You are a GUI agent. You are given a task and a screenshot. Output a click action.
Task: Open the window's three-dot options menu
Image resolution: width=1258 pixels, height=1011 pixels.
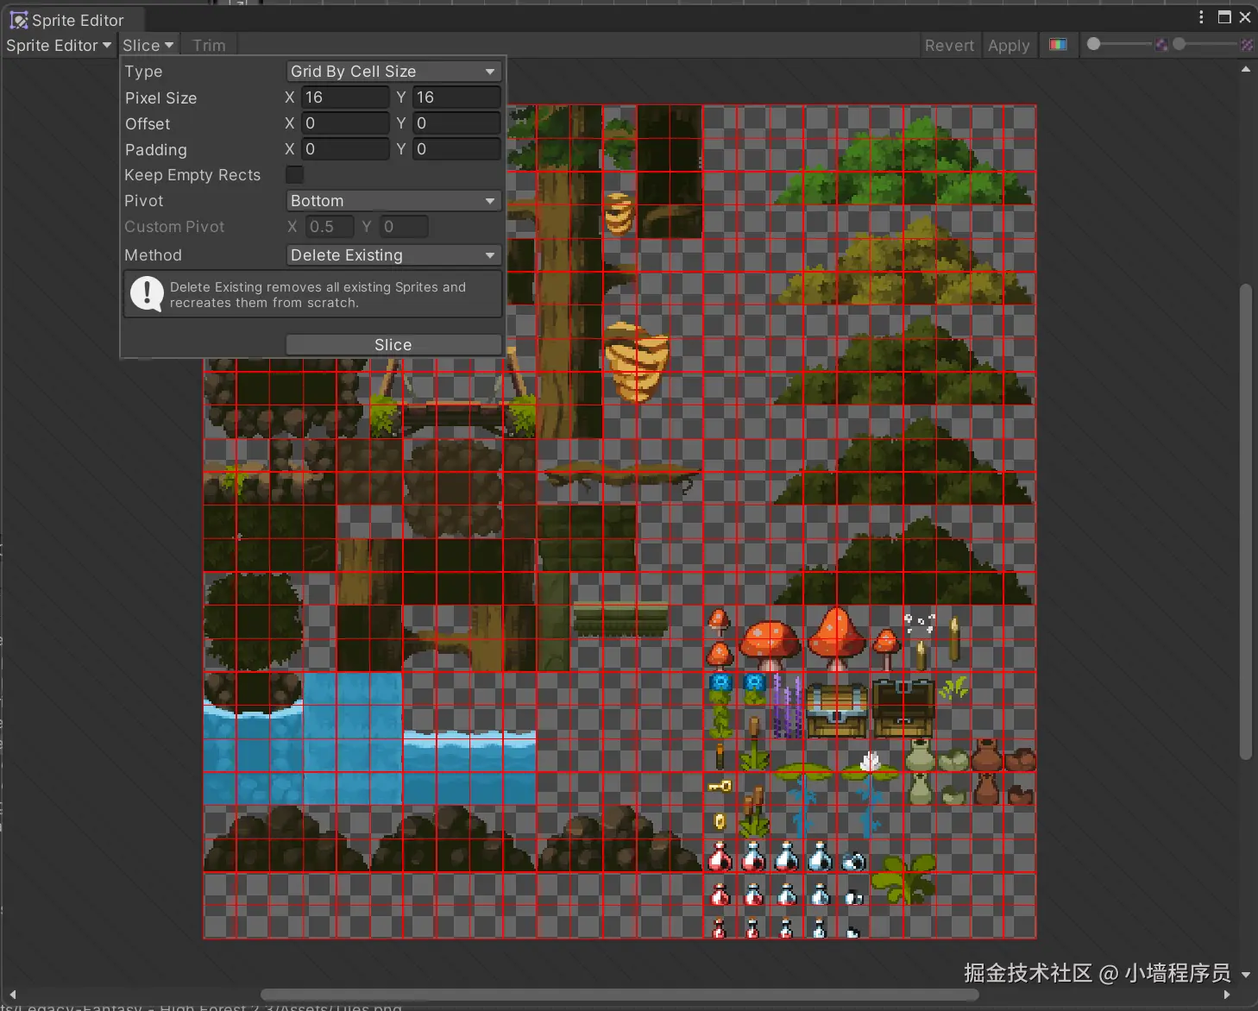[x=1201, y=17]
